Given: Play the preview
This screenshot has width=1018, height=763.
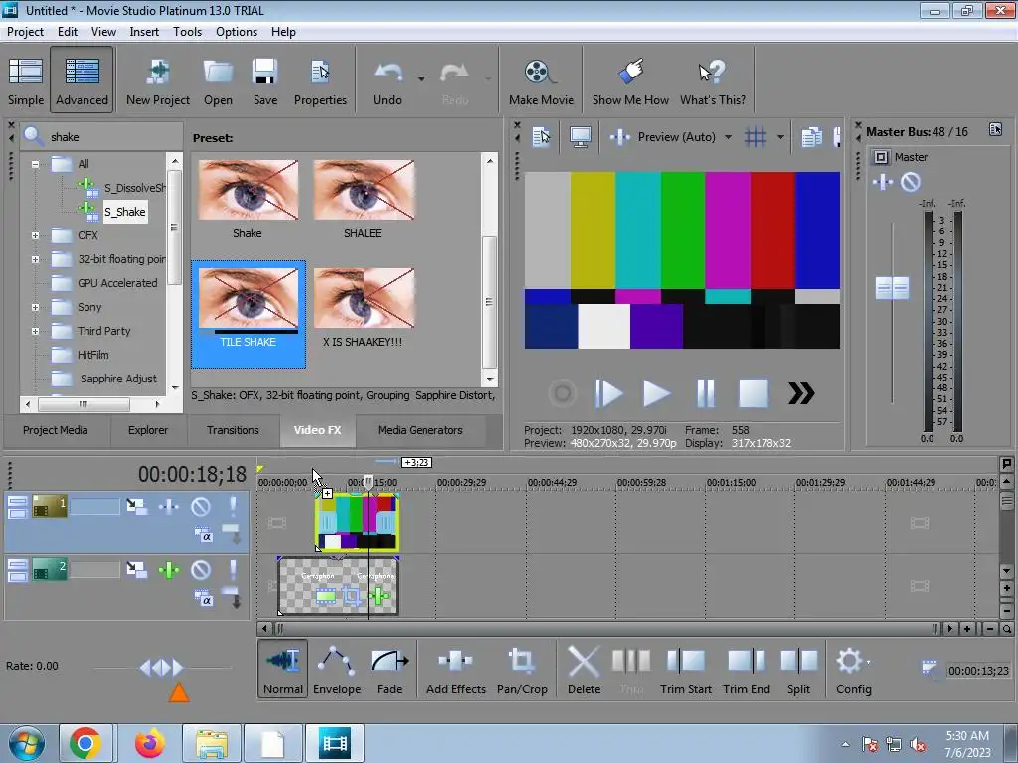Looking at the screenshot, I should click(x=656, y=393).
